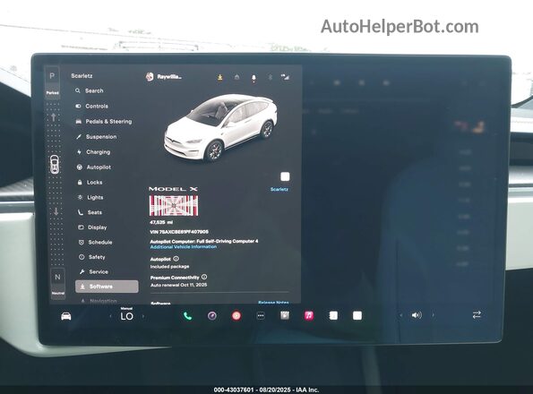Go to Charging settings
This screenshot has height=394, width=533.
(93, 152)
